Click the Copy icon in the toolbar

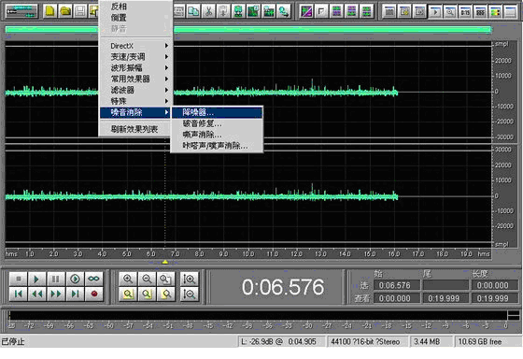193,11
